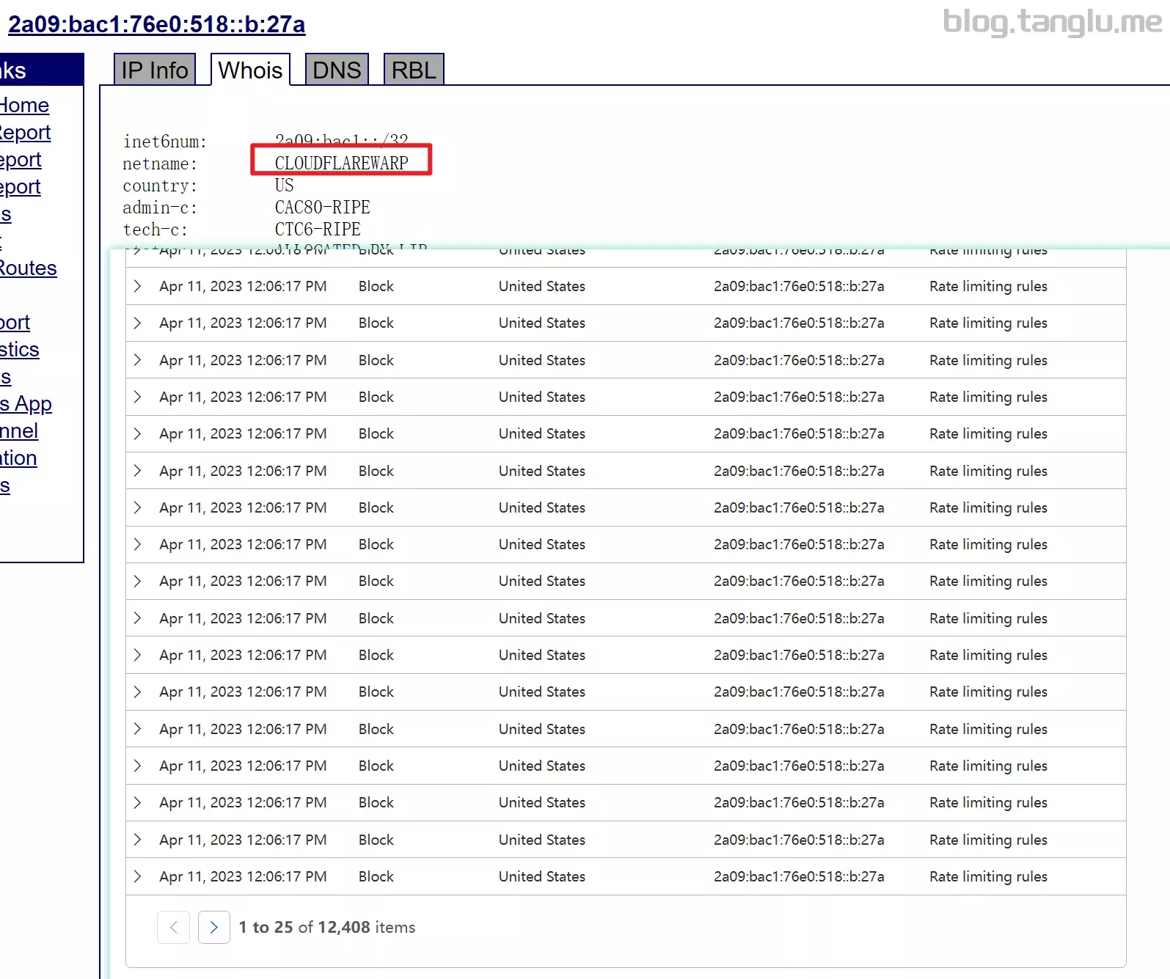Open the DNS tab
1170x979 pixels.
[337, 70]
